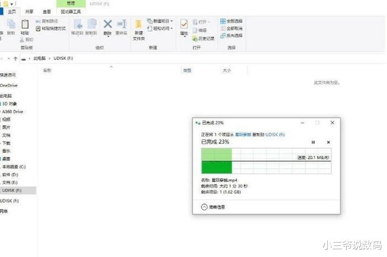Open 音乐 (Music) in the sidebar

(x=6, y=151)
